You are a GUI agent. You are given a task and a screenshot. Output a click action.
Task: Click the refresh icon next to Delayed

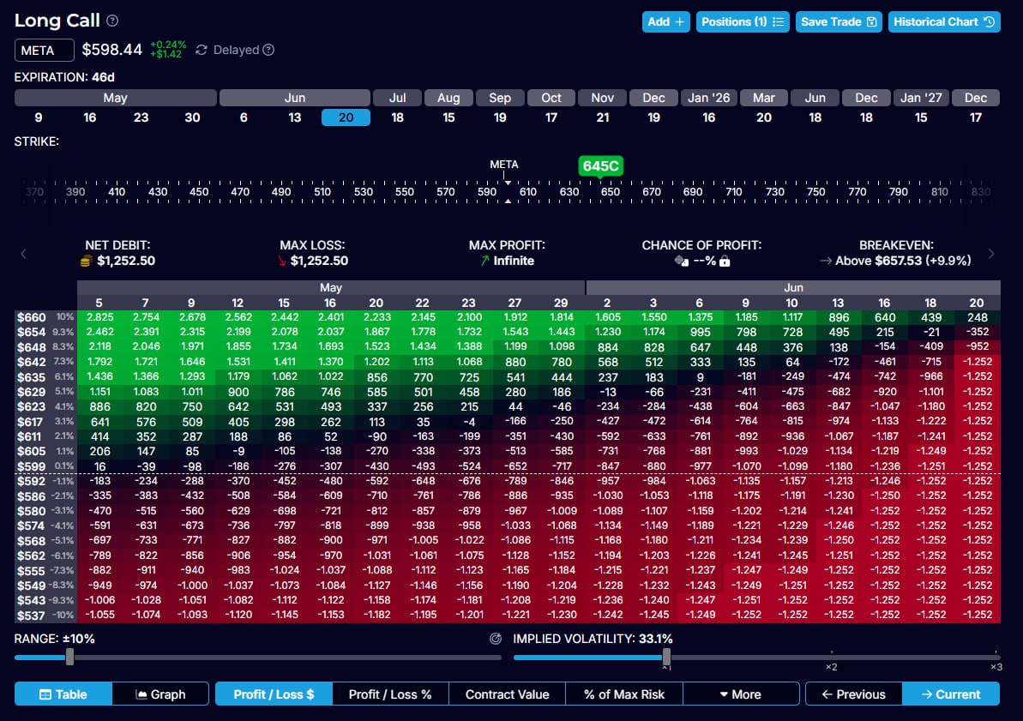[202, 51]
